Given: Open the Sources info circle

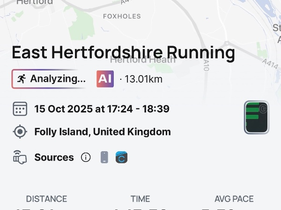Looking at the screenshot, I should click(86, 157).
